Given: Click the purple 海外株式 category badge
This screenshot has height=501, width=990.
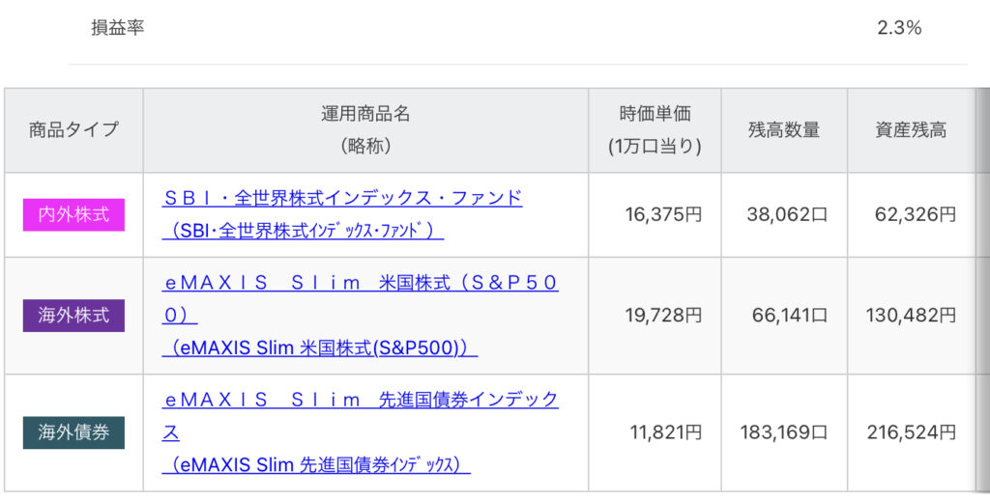Looking at the screenshot, I should click(x=73, y=315).
